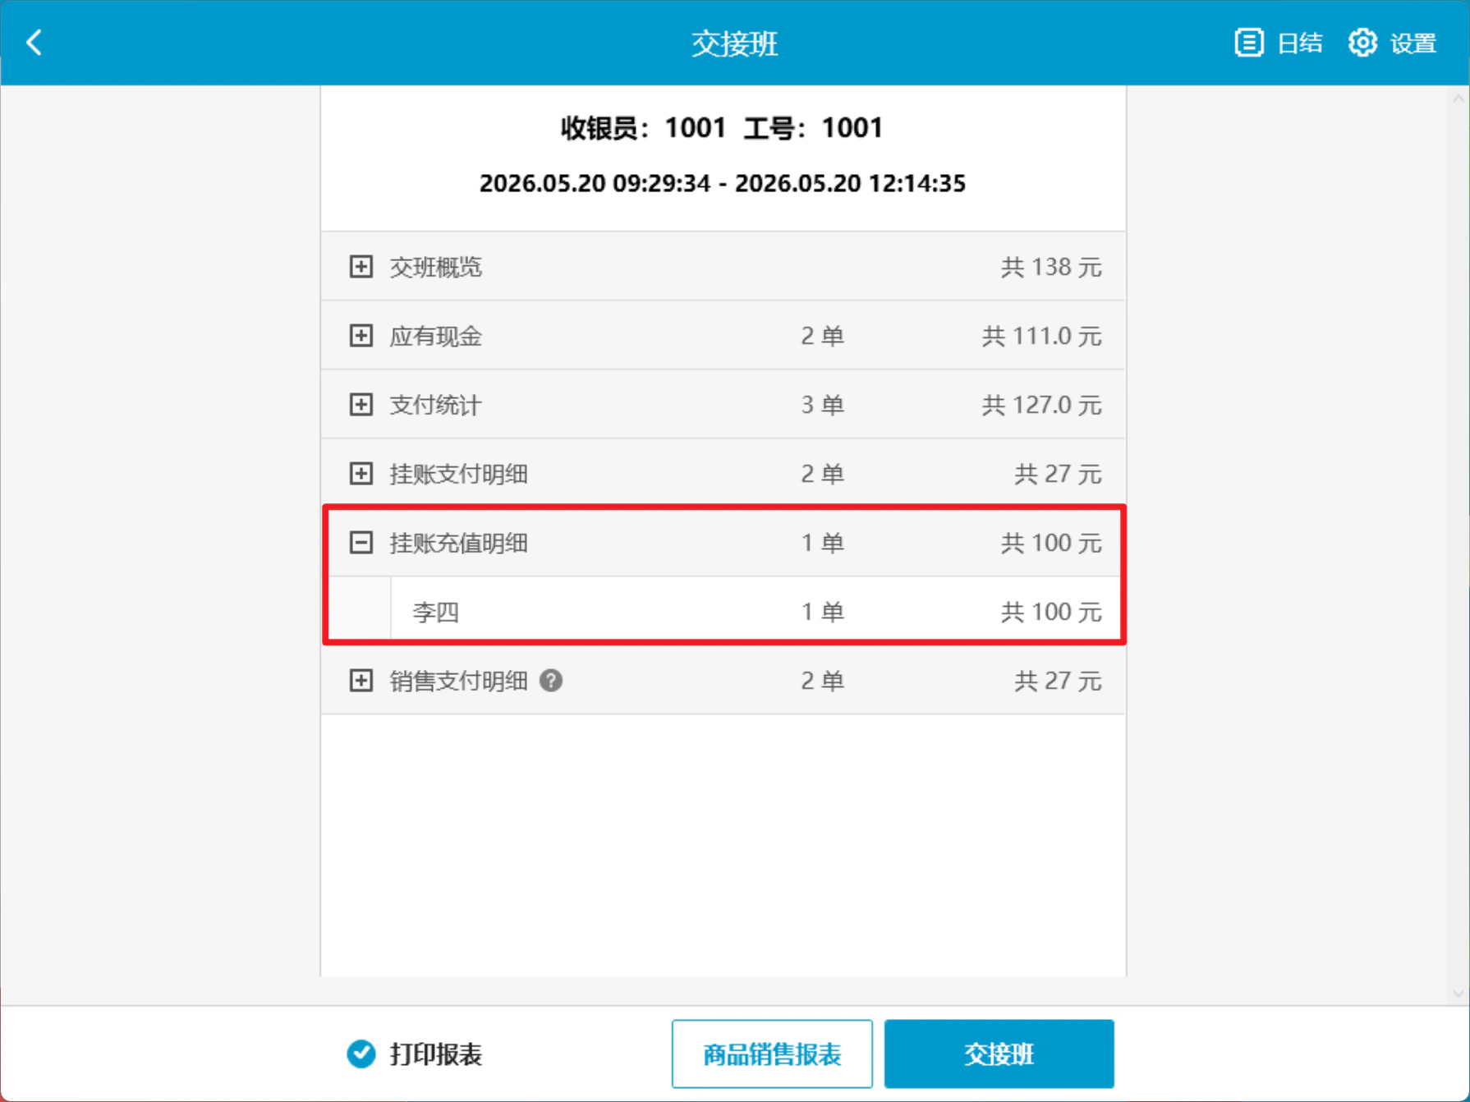Open the 日结 daily settlement icon

coord(1249,43)
